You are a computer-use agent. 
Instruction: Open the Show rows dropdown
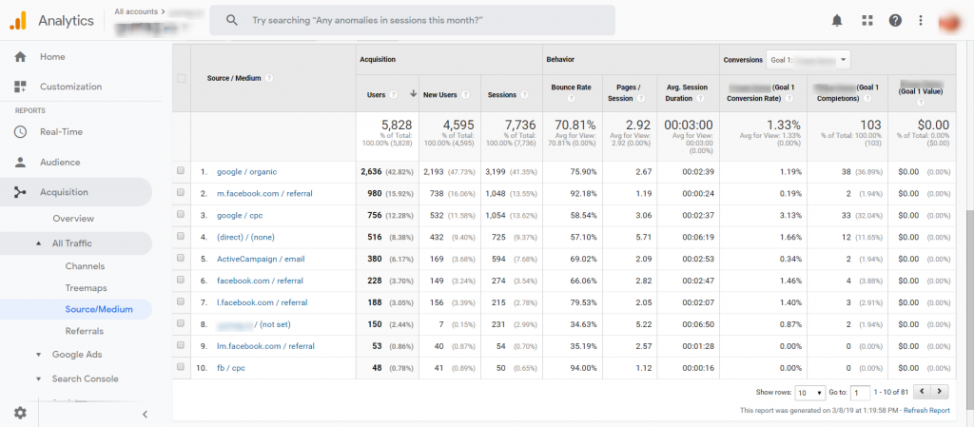811,392
